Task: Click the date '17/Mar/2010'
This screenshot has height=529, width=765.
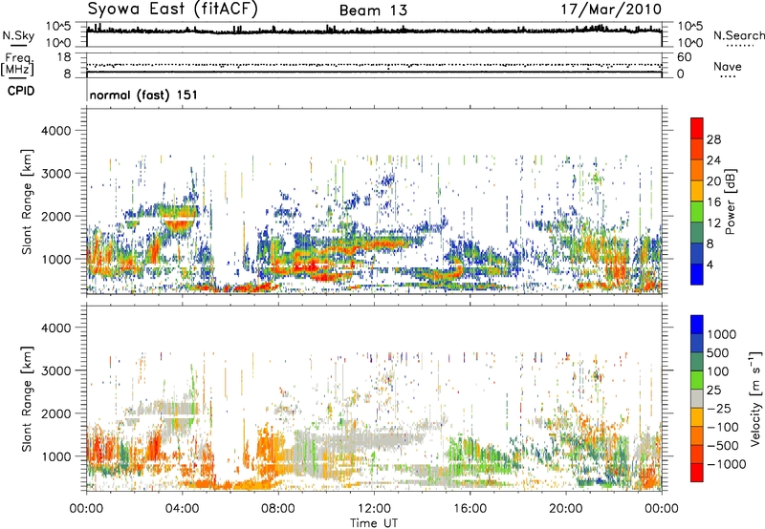Action: point(611,9)
